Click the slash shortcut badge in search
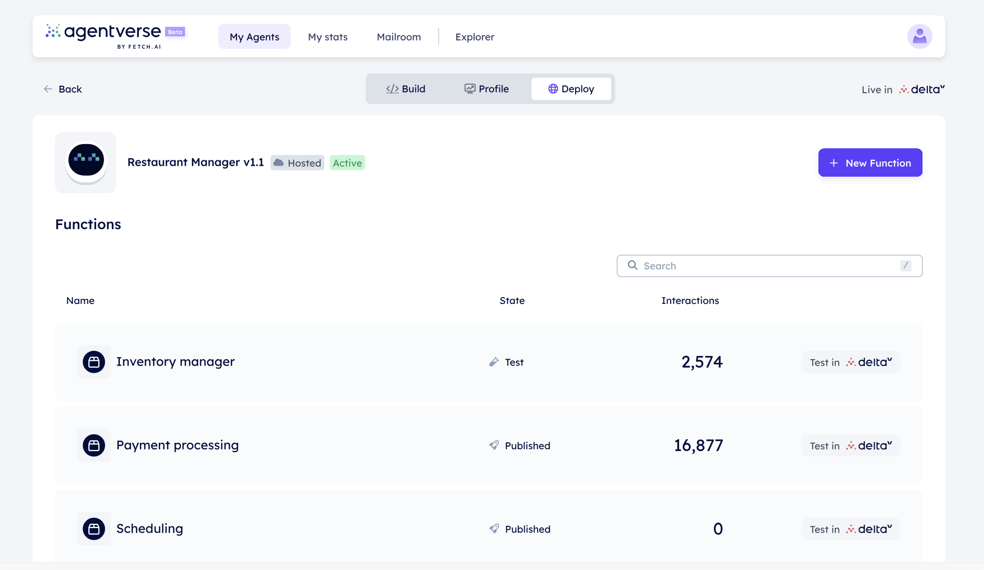The width and height of the screenshot is (984, 570). (x=905, y=266)
